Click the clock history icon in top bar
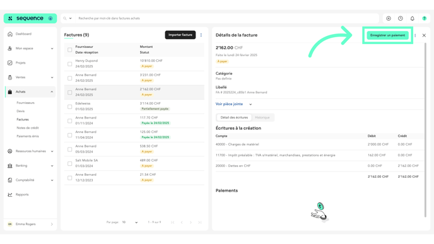434x244 pixels. pyautogui.click(x=400, y=18)
